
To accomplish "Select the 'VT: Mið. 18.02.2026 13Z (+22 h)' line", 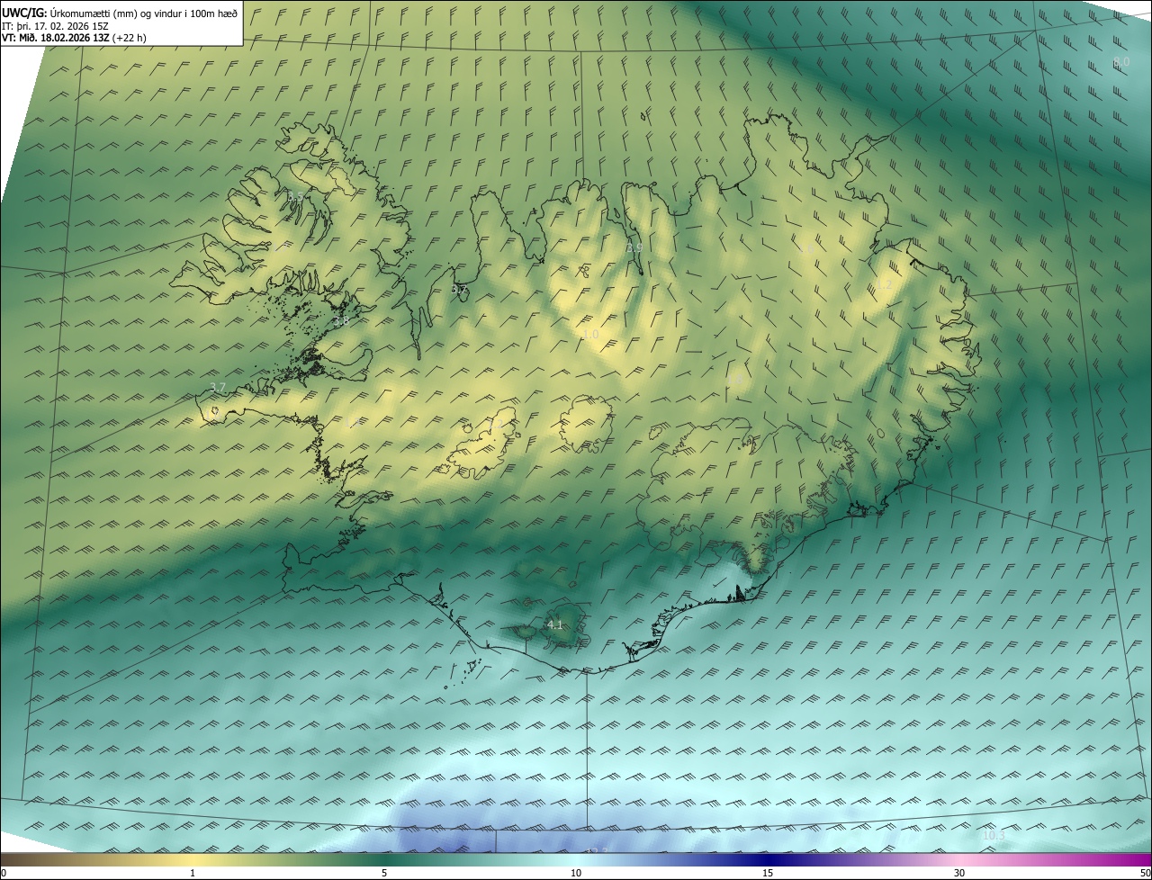I will [x=74, y=38].
